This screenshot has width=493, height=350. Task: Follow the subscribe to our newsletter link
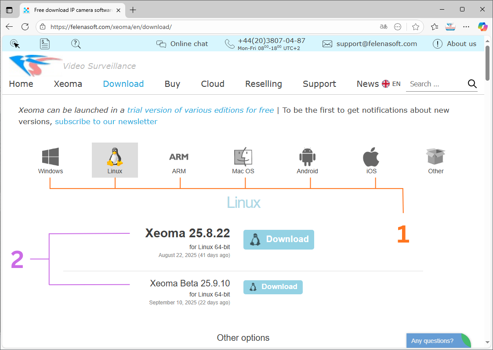[x=106, y=121]
